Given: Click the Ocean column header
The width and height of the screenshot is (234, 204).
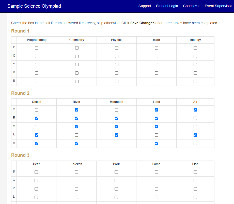Looking at the screenshot, I should point(37,102).
